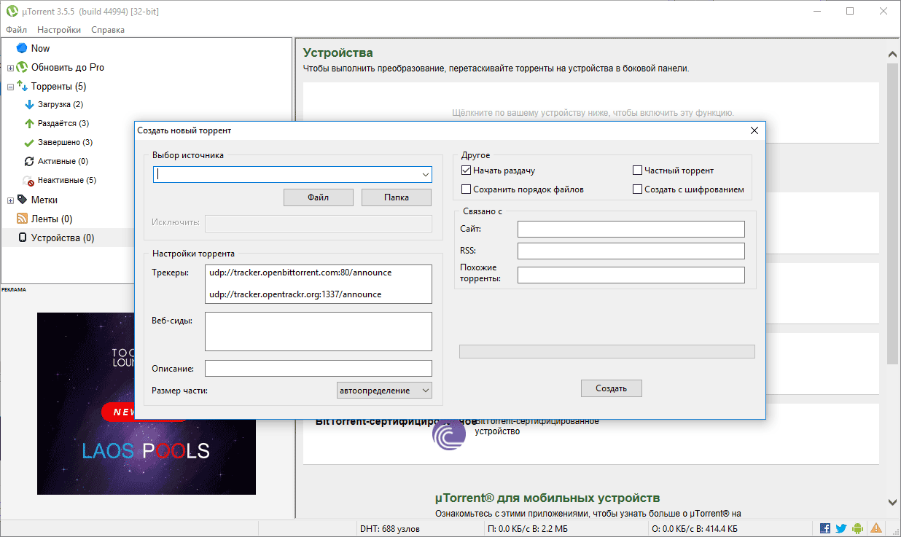Screen dimensions: 901x537
Task: Open the Размер части dropdown
Action: [384, 390]
